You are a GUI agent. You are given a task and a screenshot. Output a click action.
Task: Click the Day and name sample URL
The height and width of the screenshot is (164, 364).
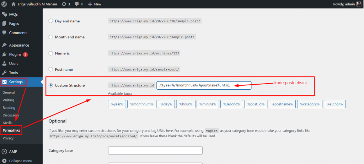click(x=155, y=21)
